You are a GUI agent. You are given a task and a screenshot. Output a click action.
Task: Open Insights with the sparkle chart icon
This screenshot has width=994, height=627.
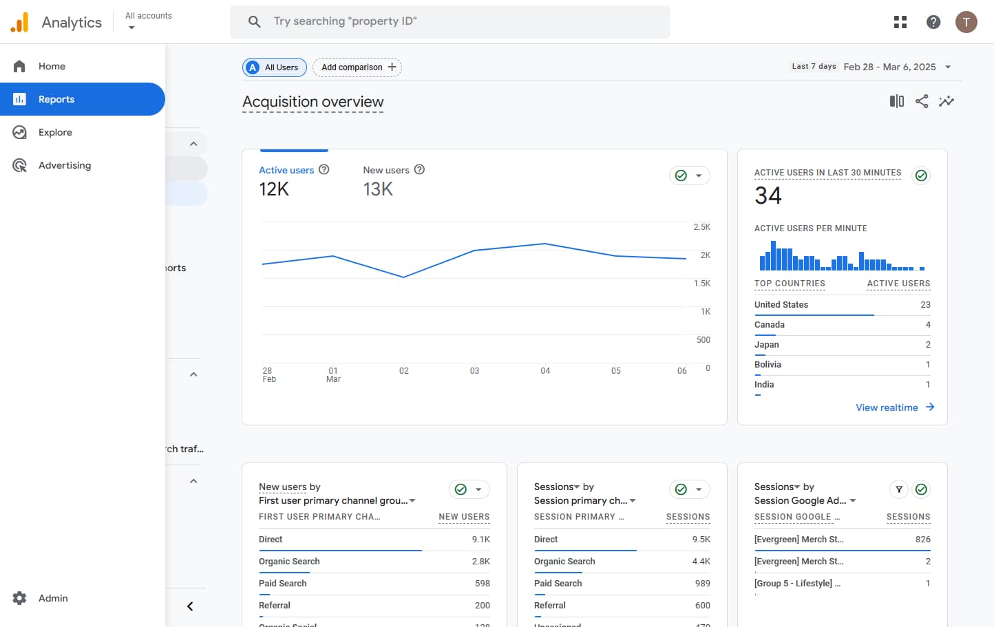[947, 101]
